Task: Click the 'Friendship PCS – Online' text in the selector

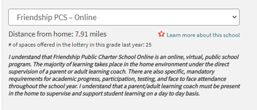Action: 57,17
